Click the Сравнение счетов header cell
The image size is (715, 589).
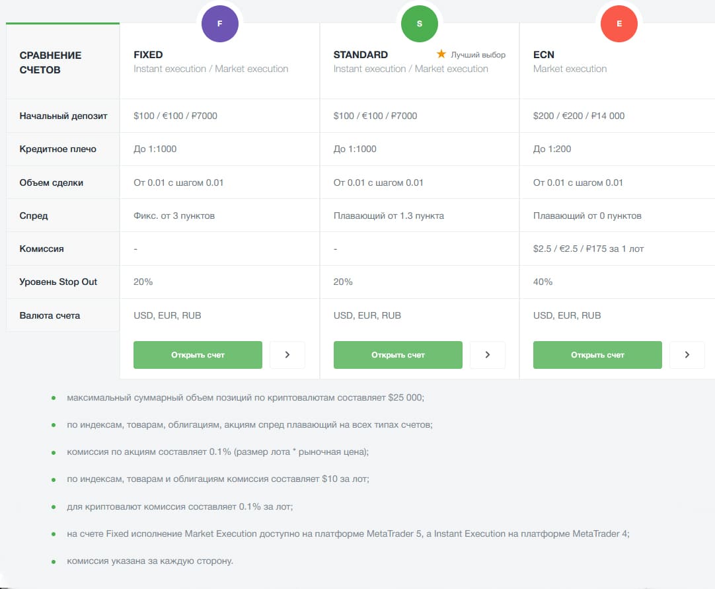(50, 62)
